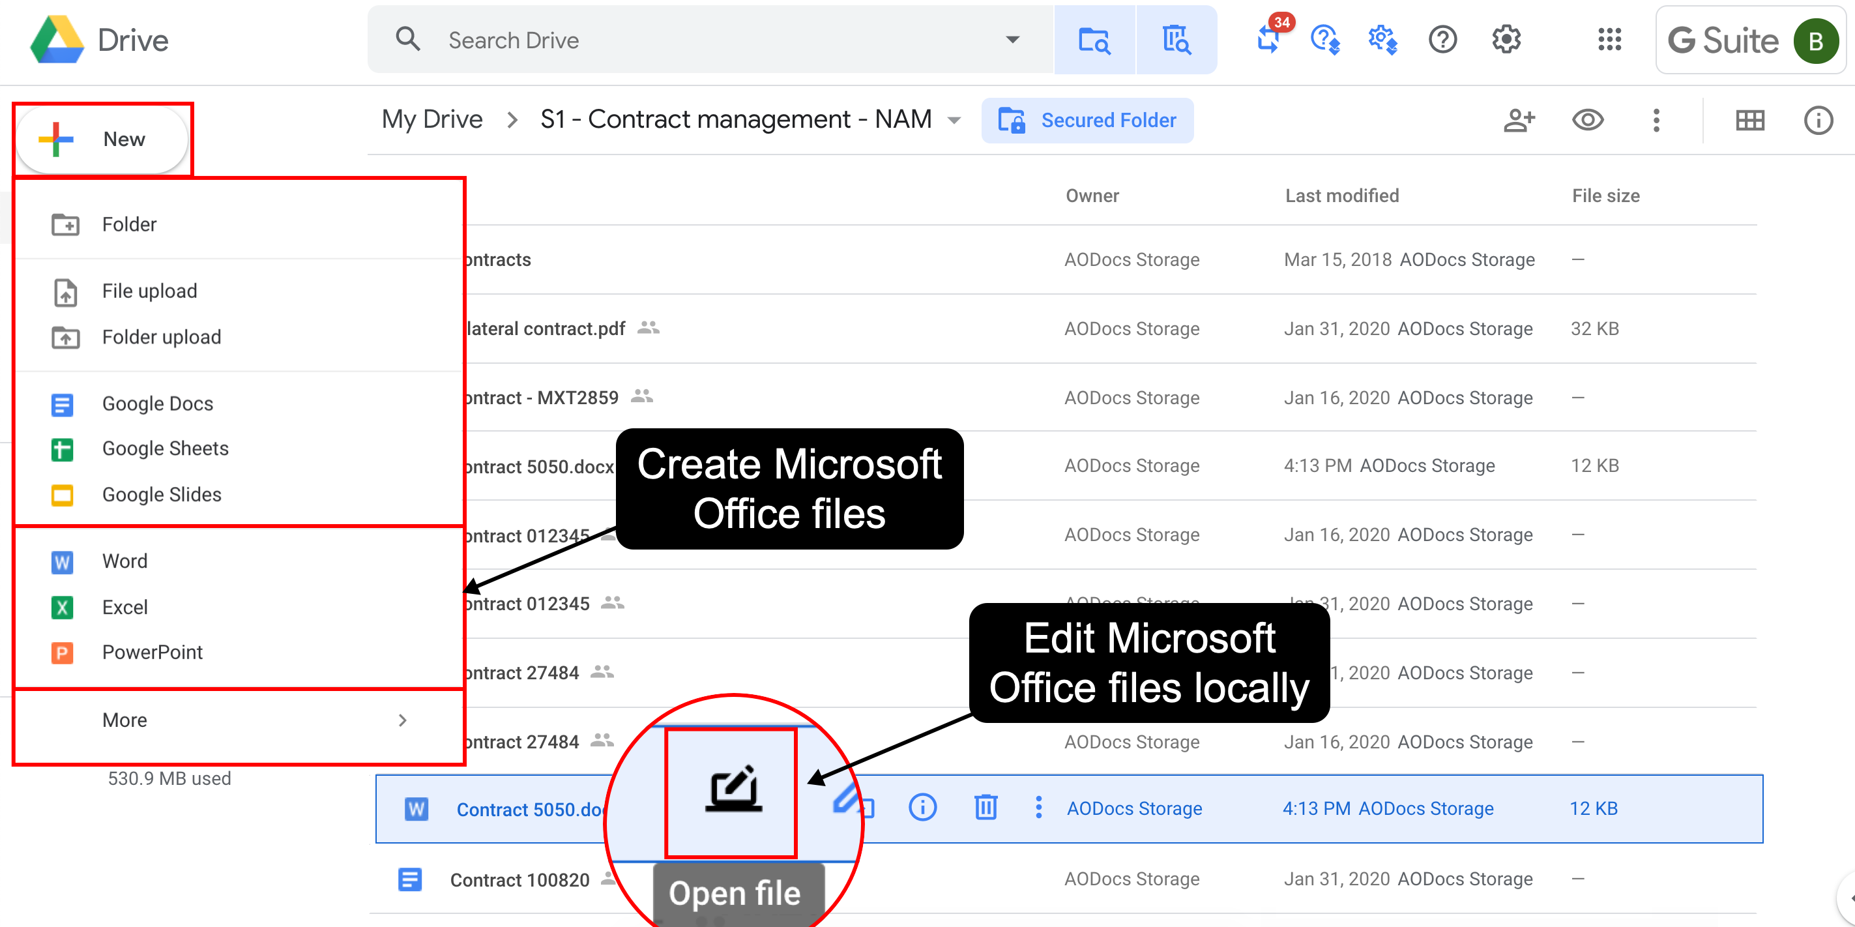Click the preview eye icon
The height and width of the screenshot is (927, 1855).
[x=1588, y=121]
